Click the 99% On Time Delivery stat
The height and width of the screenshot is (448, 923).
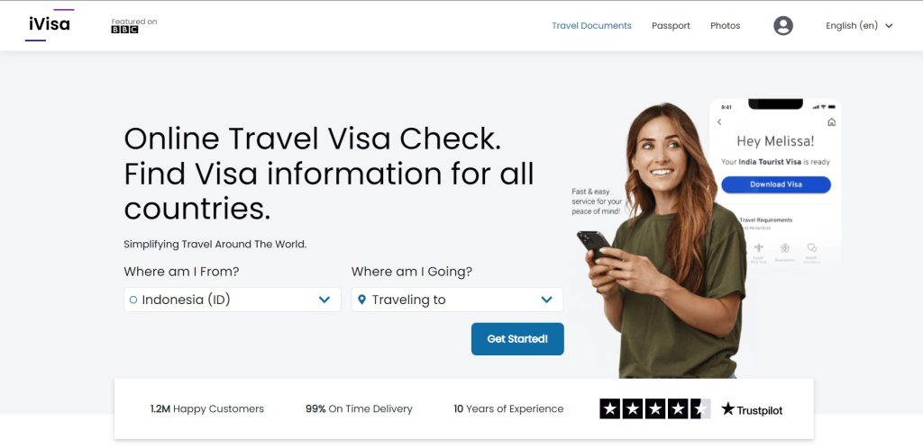pyautogui.click(x=359, y=408)
